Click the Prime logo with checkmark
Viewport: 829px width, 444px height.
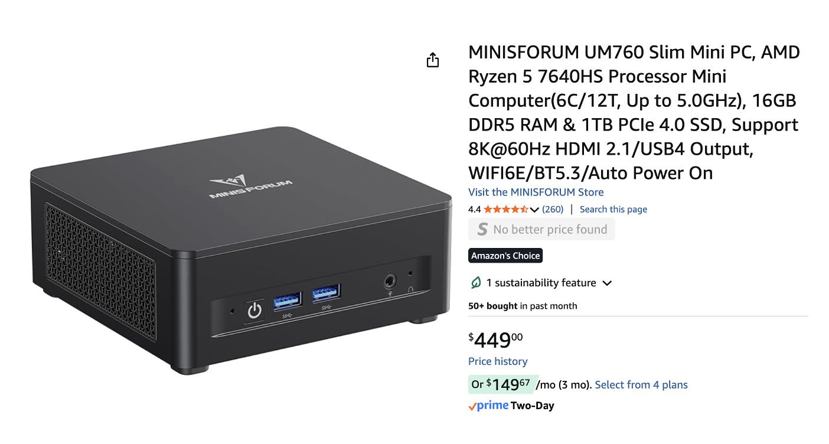tap(488, 406)
